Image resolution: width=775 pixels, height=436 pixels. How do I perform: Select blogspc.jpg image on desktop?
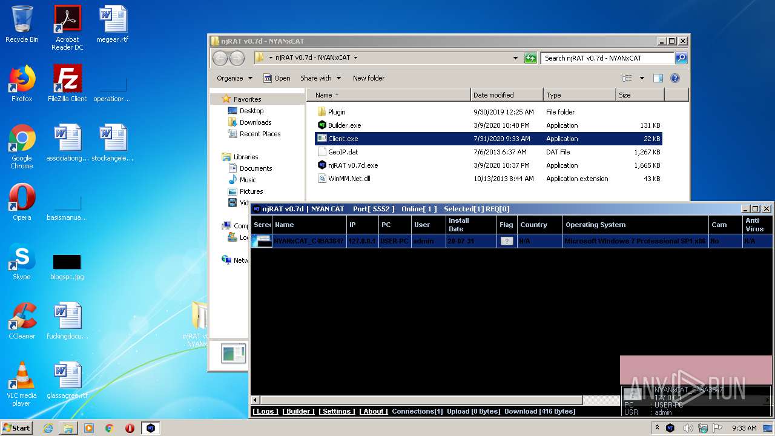point(67,266)
